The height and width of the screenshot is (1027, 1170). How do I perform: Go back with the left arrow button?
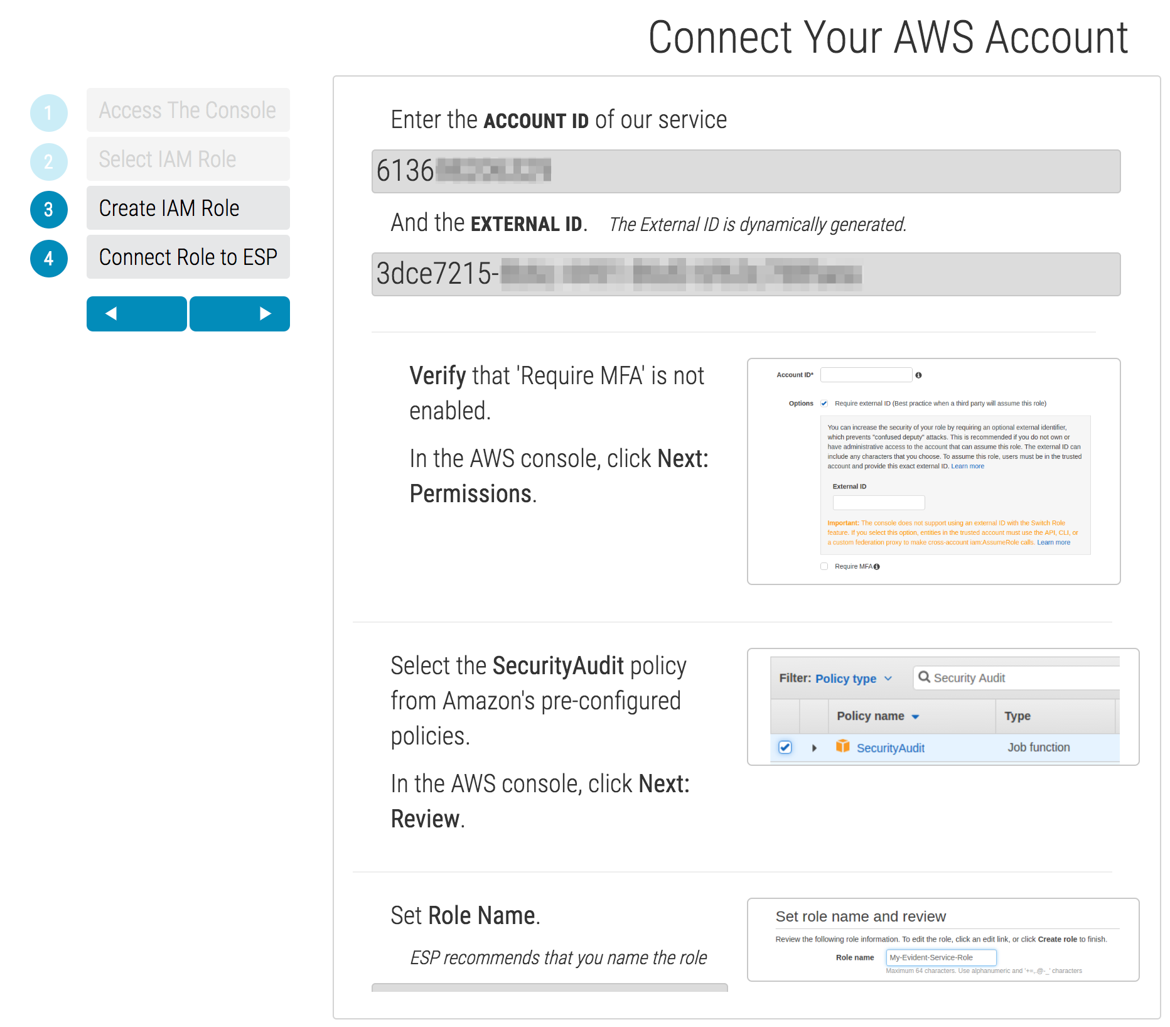click(136, 314)
